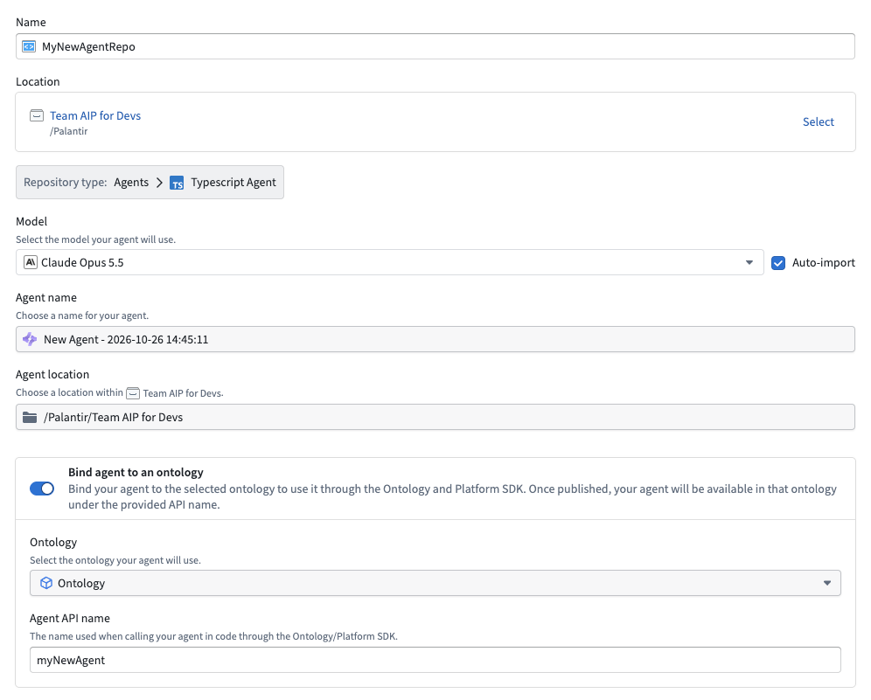Screen dimensions: 871x700
Task: Click the ontology cube icon
Action: (46, 583)
